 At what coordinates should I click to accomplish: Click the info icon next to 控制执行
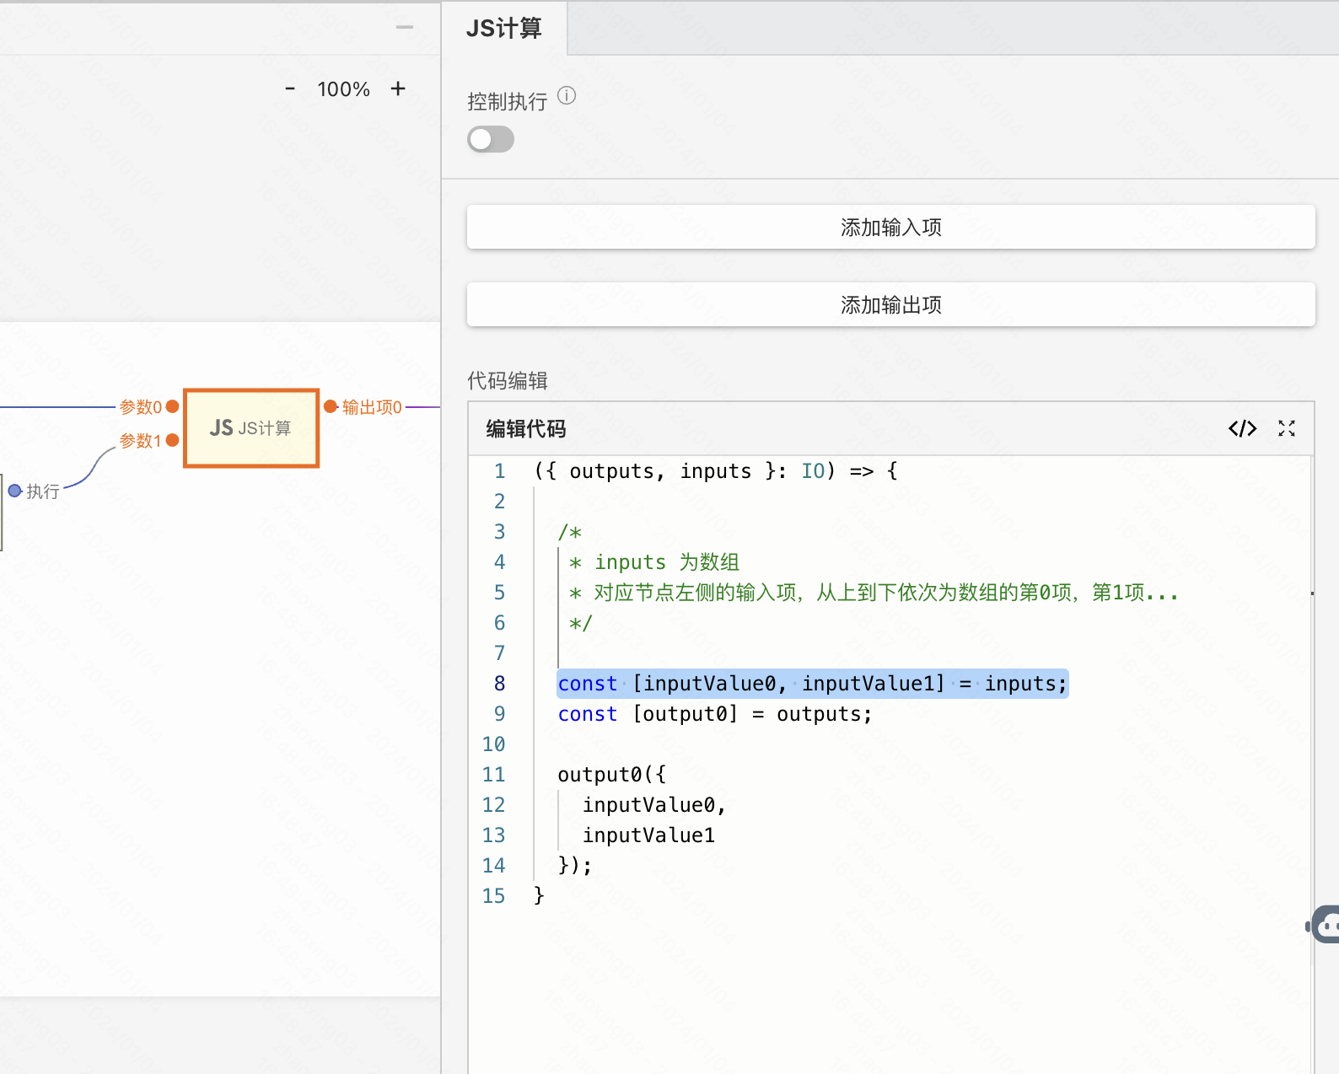(567, 96)
